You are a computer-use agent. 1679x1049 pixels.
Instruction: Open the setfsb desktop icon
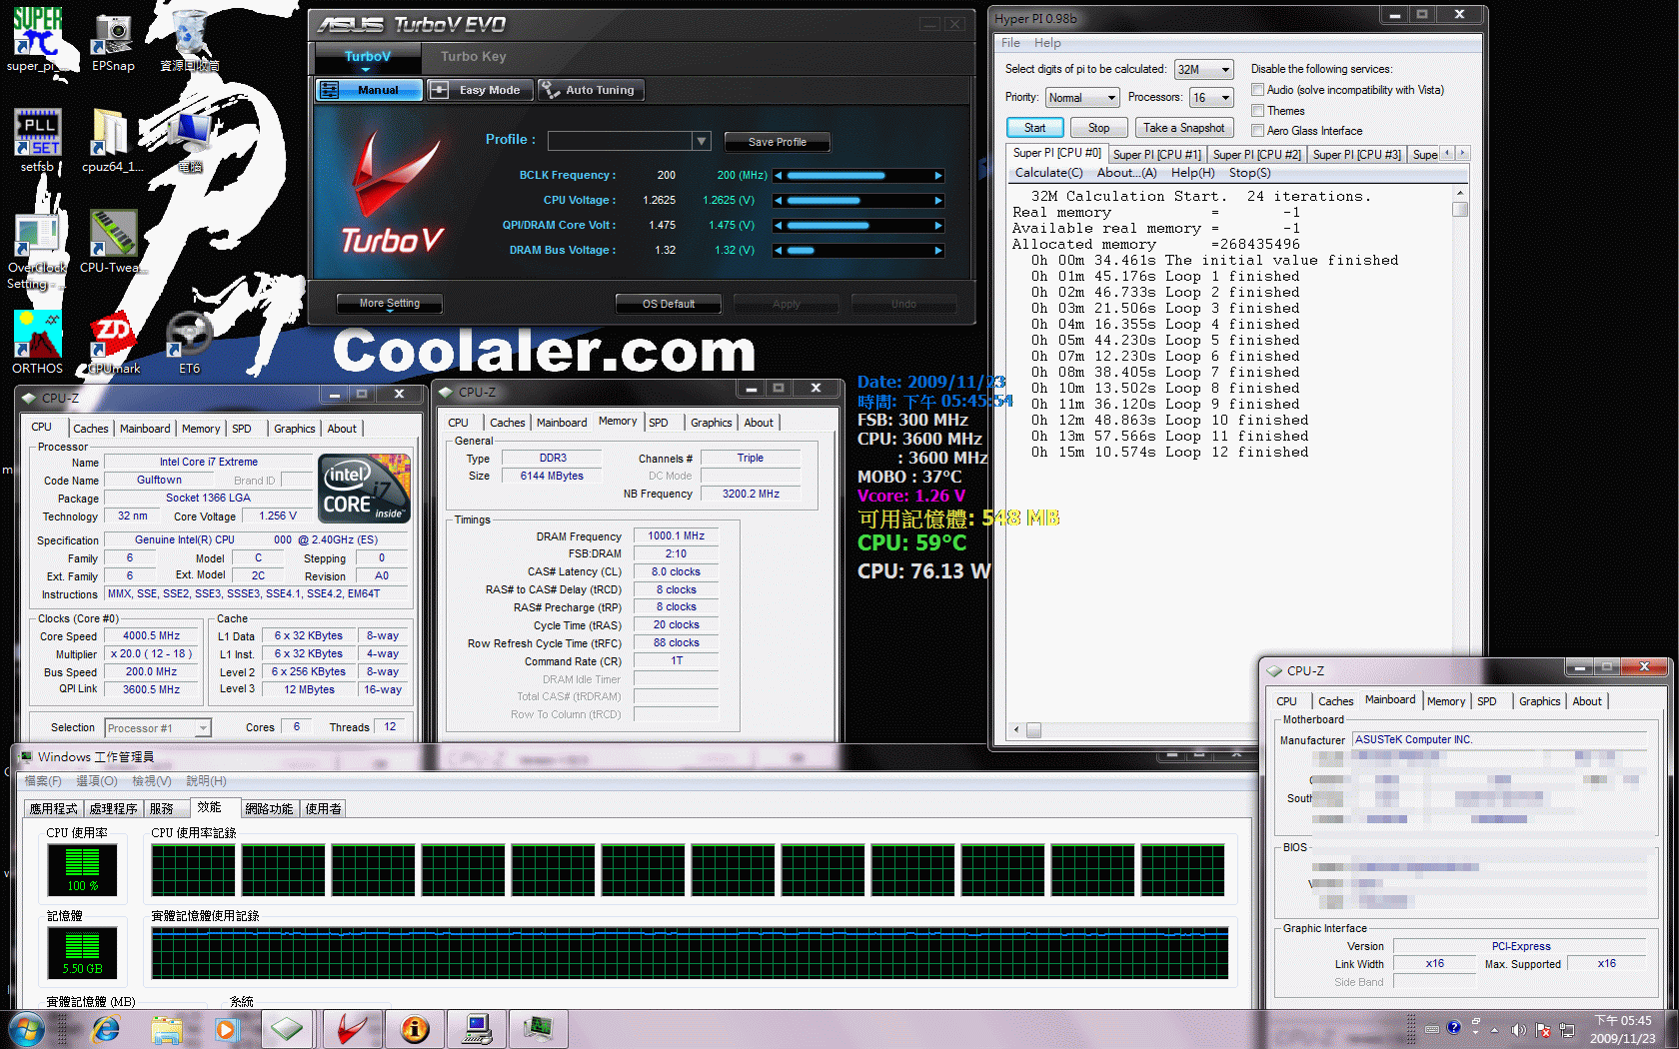(37, 140)
